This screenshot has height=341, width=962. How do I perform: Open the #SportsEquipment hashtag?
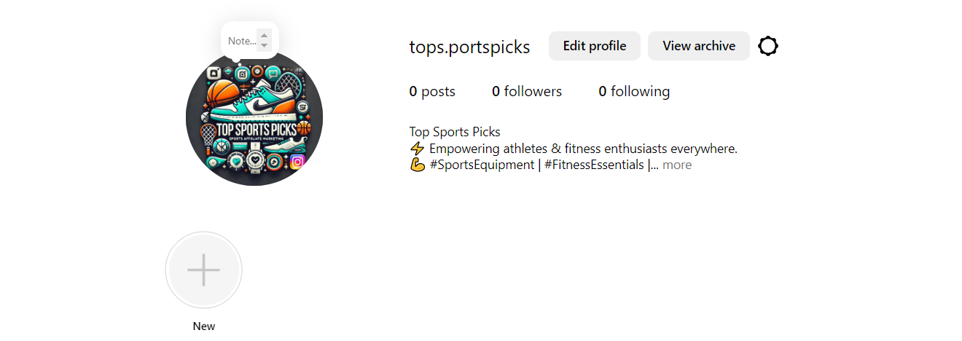tap(482, 165)
